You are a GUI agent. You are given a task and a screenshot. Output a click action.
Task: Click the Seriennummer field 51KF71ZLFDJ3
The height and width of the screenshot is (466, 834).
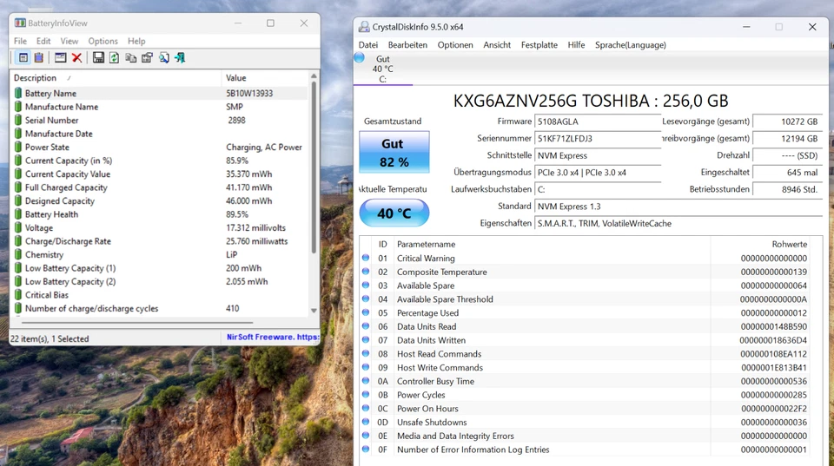pos(598,139)
